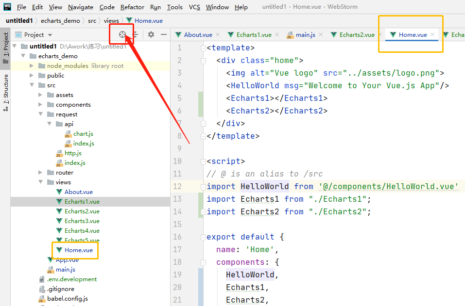Fold the export default block at line 16

[x=203, y=237]
